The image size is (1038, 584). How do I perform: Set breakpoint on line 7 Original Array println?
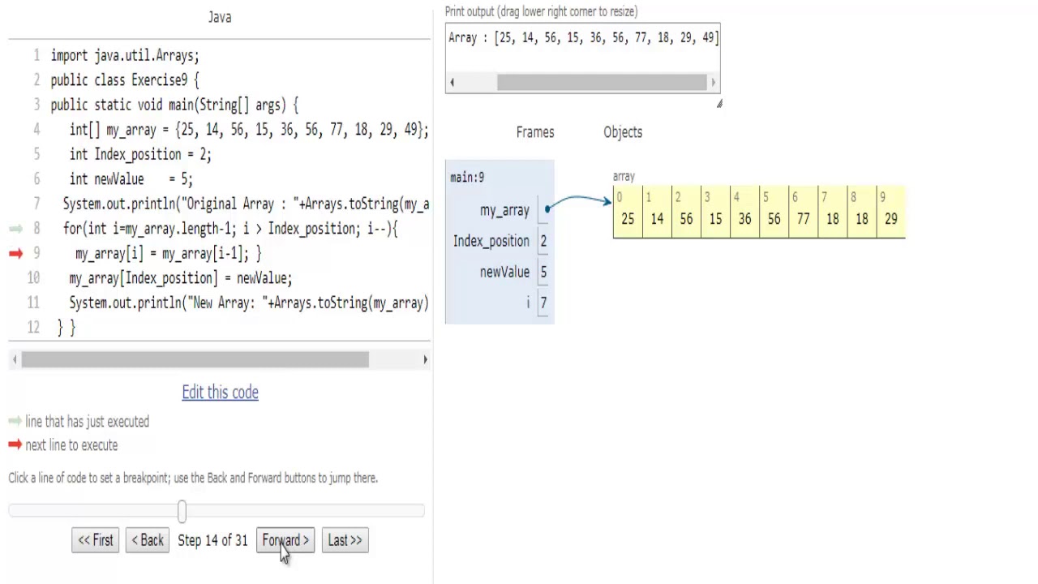click(246, 204)
